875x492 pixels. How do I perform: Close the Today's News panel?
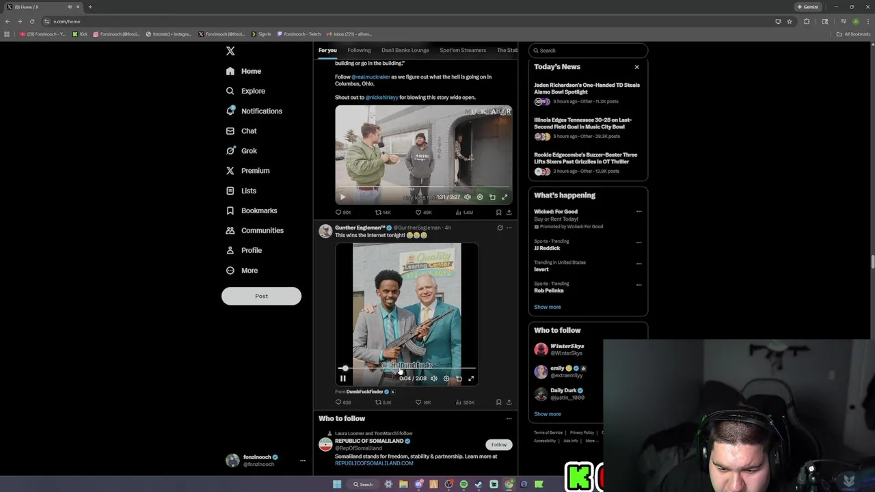636,67
